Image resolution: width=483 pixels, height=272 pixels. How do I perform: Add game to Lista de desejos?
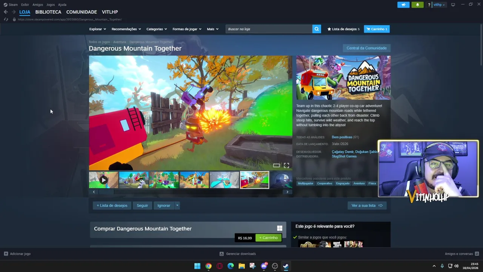112,206
